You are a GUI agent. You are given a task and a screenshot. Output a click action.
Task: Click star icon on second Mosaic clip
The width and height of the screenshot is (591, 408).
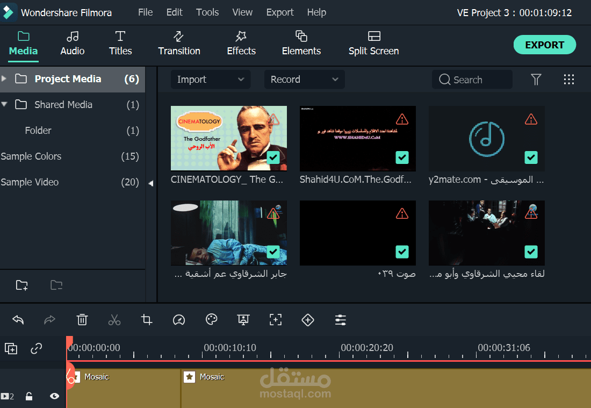[189, 377]
